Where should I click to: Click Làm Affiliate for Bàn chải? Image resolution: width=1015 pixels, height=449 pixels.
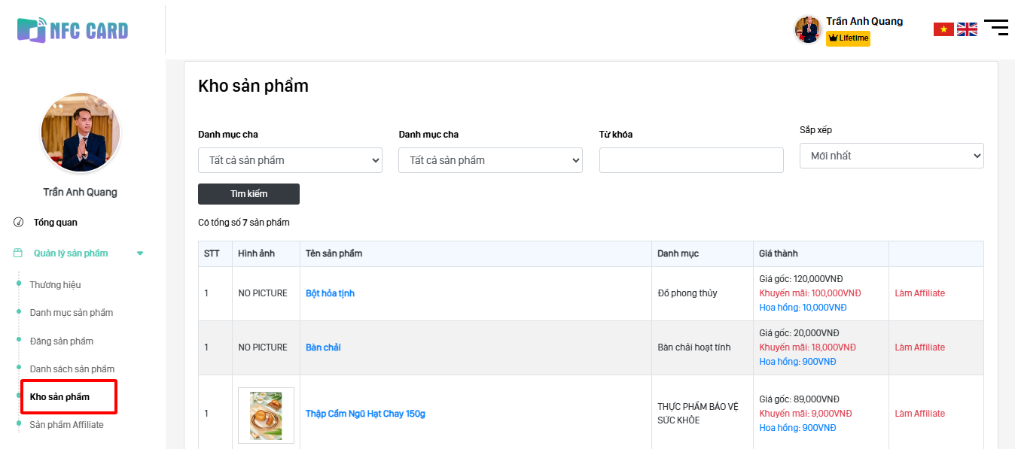(x=919, y=347)
